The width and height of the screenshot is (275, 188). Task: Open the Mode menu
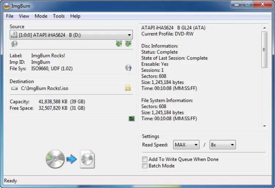pos(41,16)
